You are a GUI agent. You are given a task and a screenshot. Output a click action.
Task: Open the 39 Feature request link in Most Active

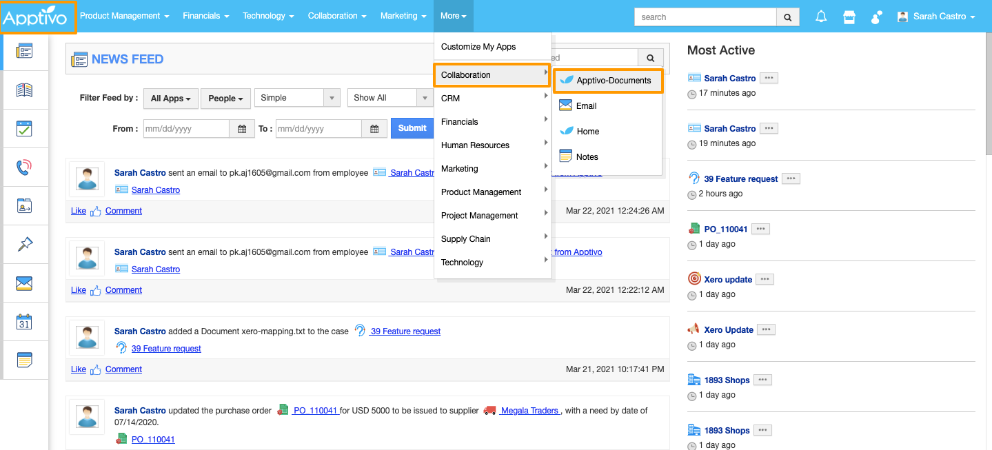(740, 179)
